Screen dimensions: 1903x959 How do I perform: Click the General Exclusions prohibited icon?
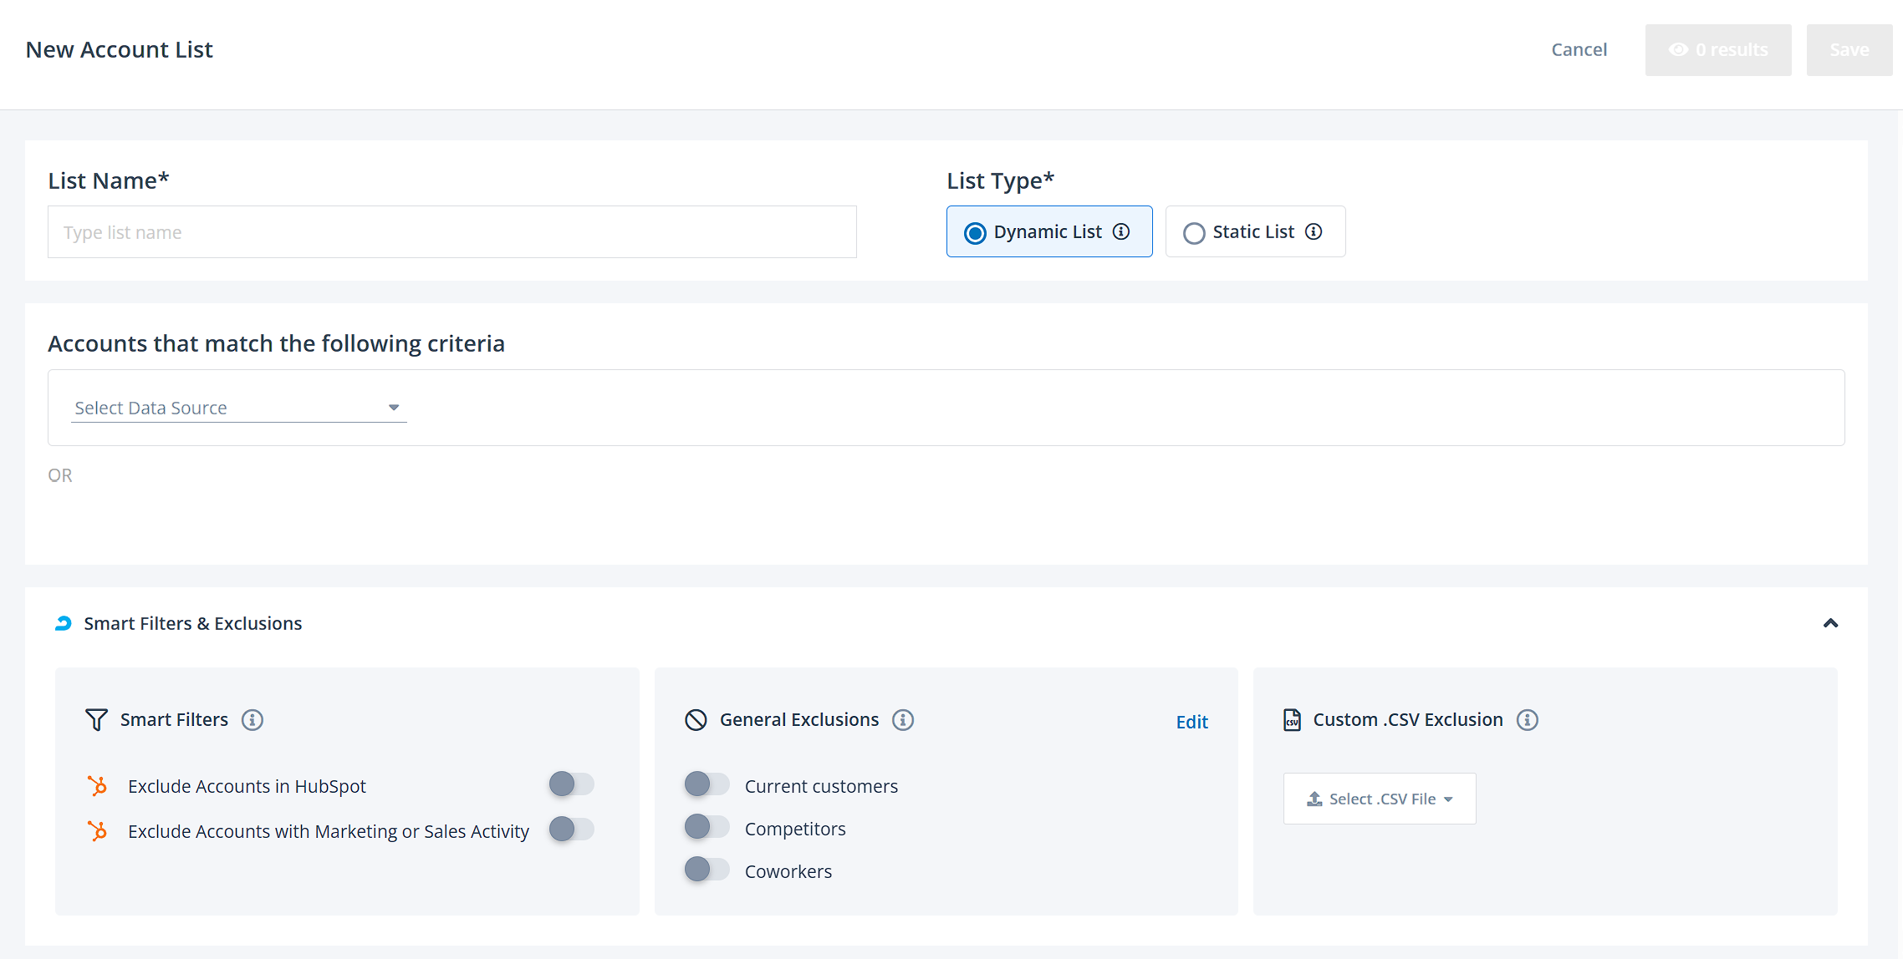pos(696,720)
